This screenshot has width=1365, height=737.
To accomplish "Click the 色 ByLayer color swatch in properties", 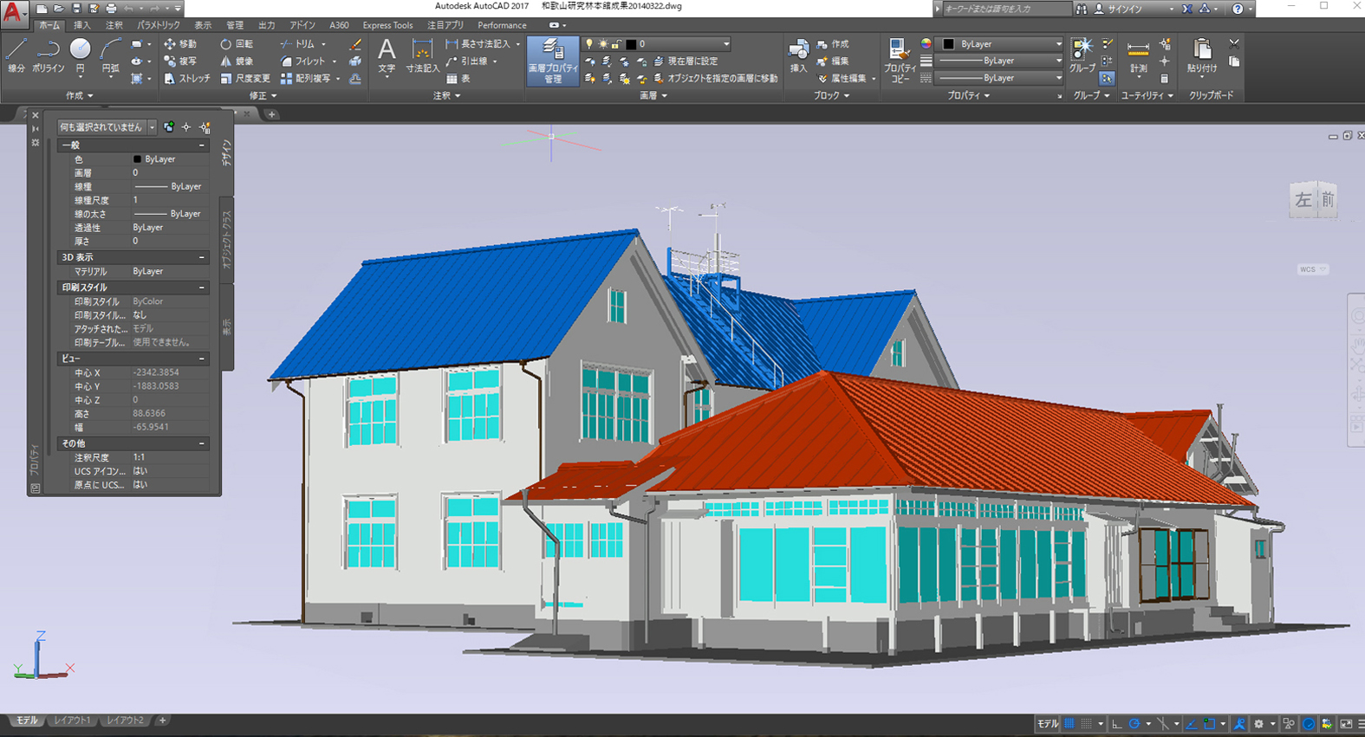I will pyautogui.click(x=137, y=159).
